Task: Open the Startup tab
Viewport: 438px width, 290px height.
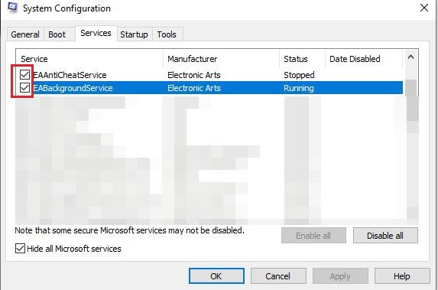Action: pos(134,34)
